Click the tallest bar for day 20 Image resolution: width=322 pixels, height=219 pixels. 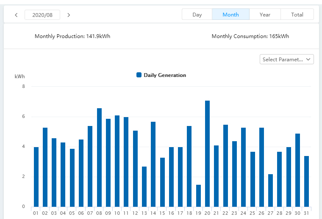coord(208,154)
